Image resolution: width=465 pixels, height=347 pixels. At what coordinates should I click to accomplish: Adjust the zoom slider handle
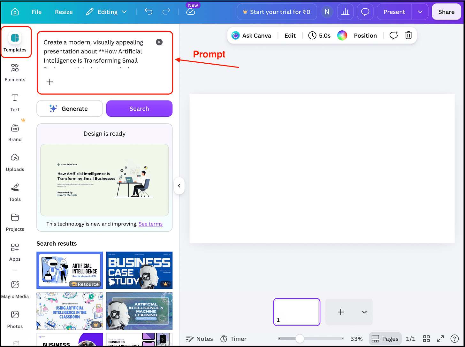tap(300, 338)
